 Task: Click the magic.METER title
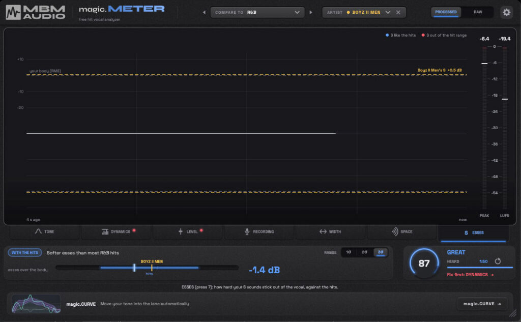(122, 9)
